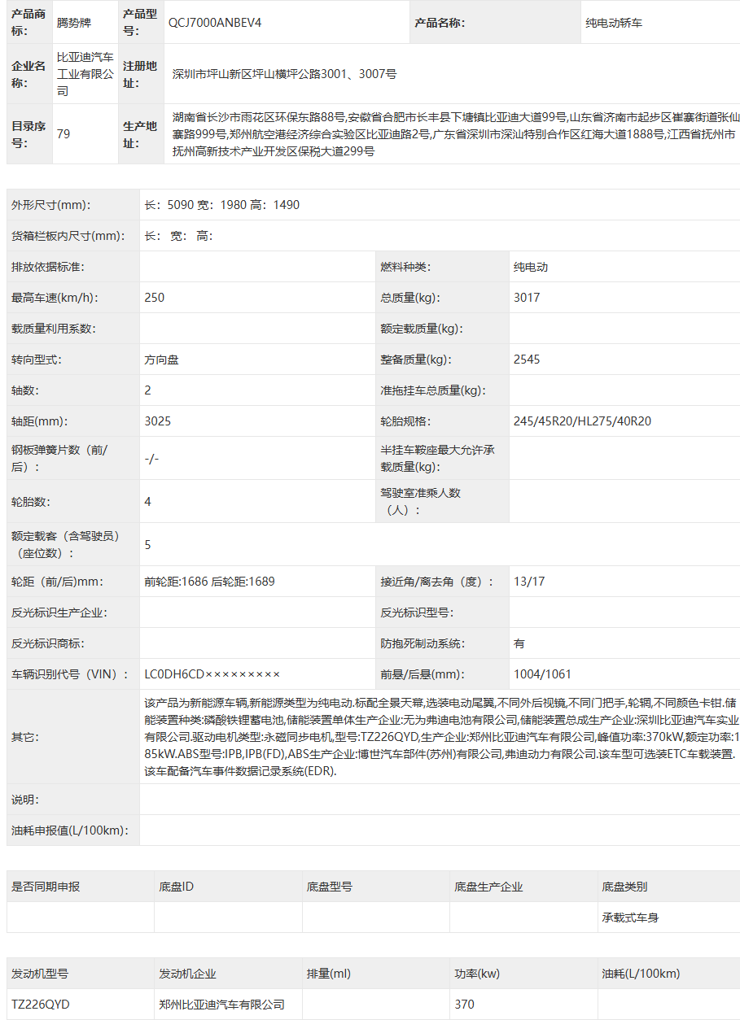Click the brand name 腾势牌
740x1020 pixels.
(75, 23)
